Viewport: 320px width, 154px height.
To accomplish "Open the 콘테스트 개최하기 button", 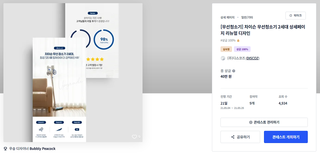I will click(286, 137).
